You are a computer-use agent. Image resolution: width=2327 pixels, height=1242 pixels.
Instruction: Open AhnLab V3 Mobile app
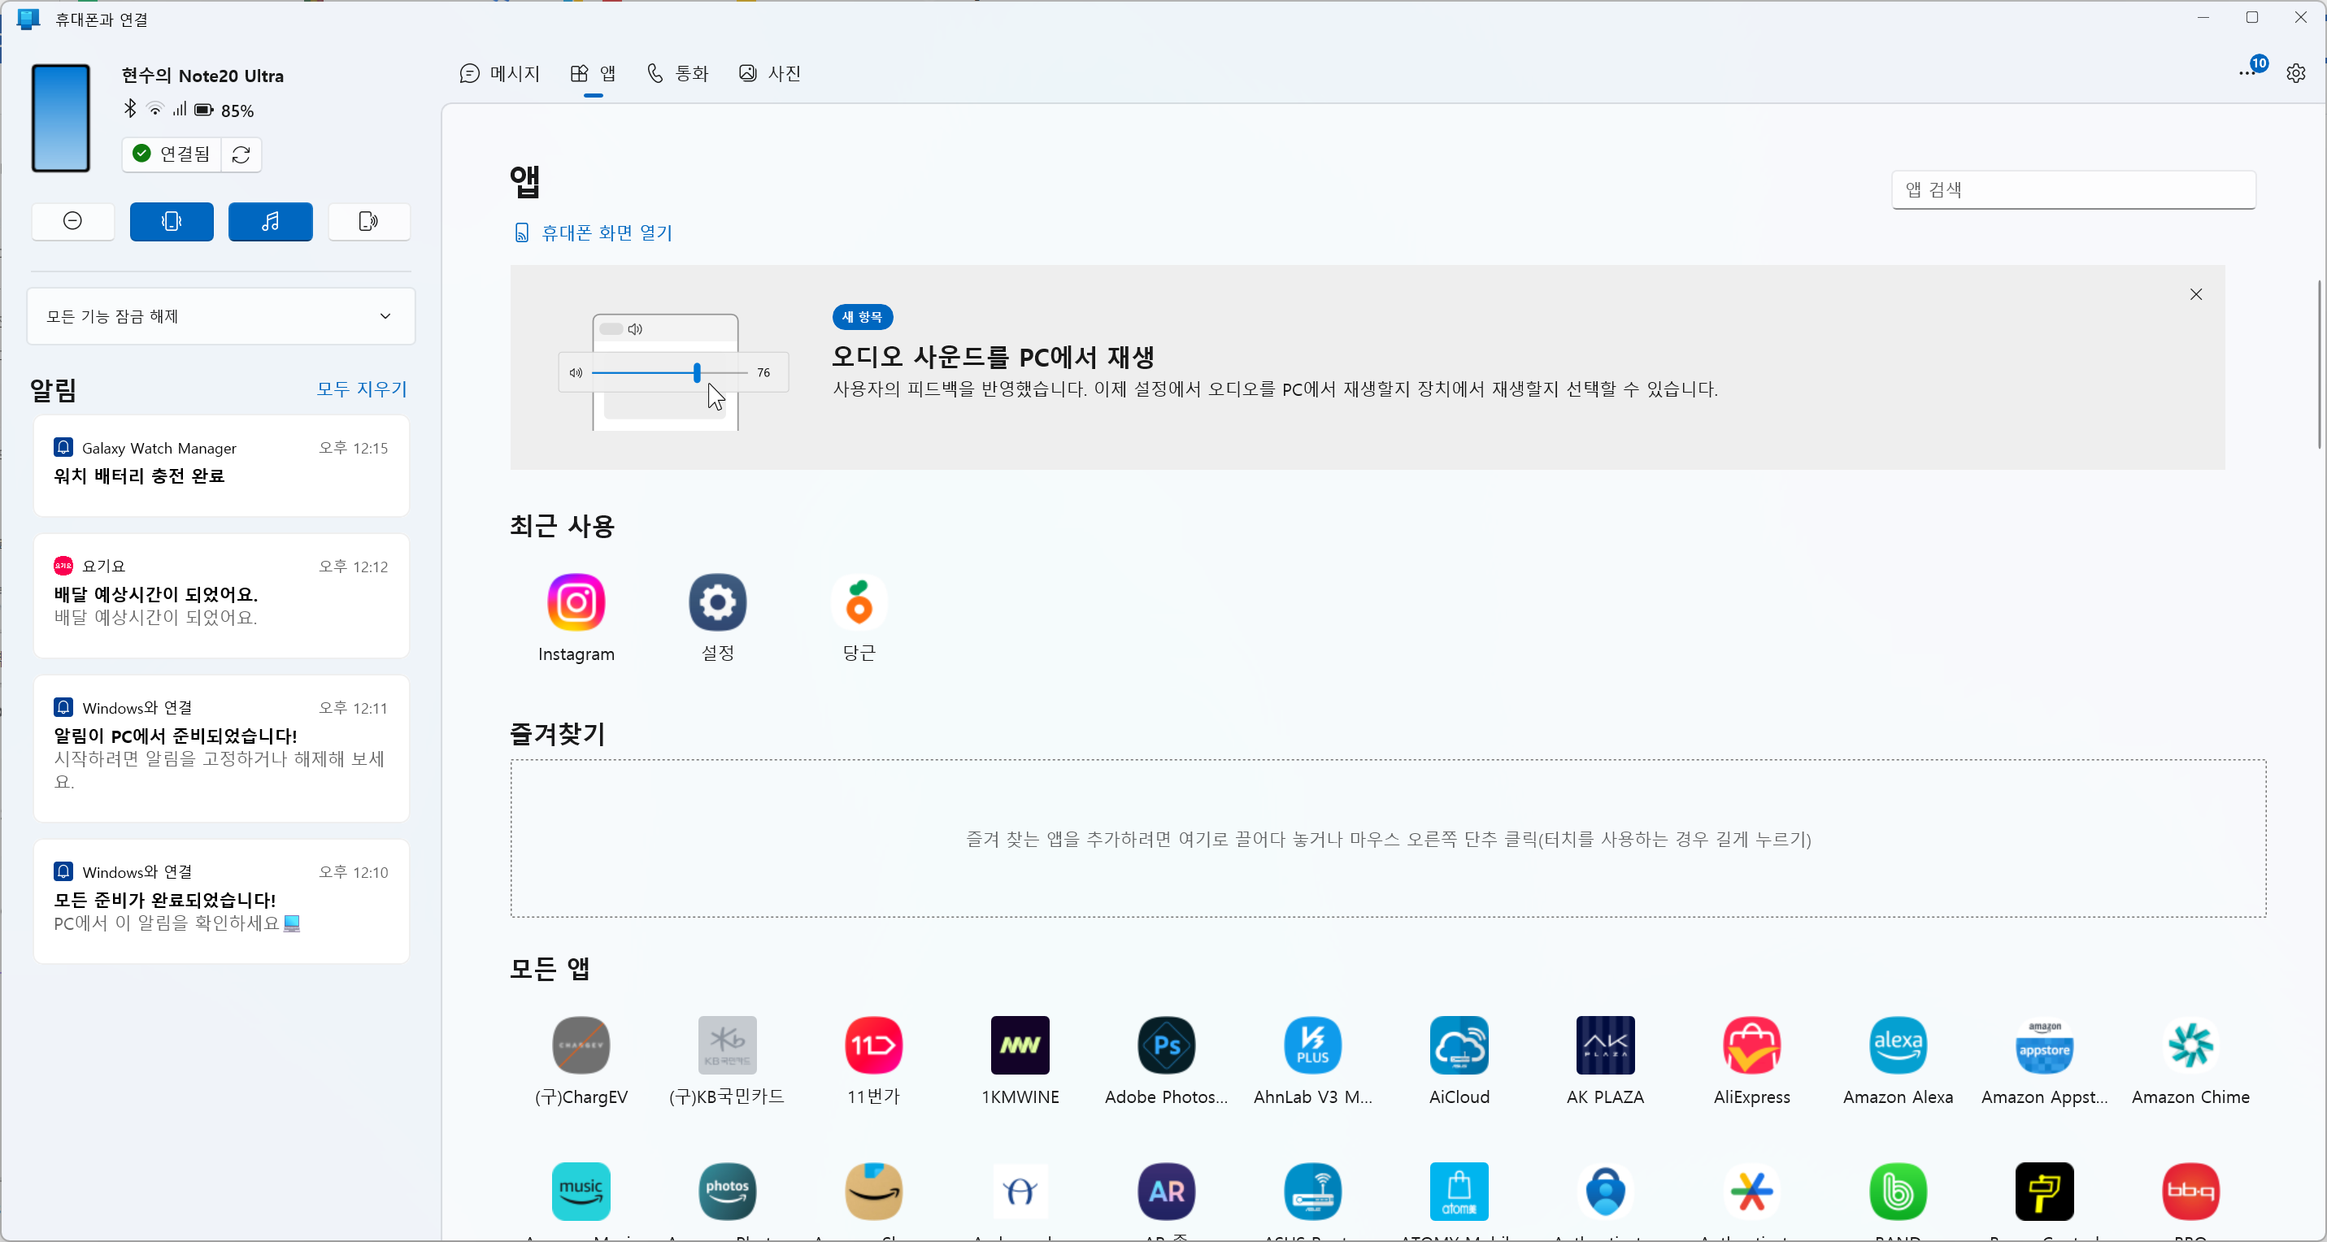(x=1312, y=1045)
